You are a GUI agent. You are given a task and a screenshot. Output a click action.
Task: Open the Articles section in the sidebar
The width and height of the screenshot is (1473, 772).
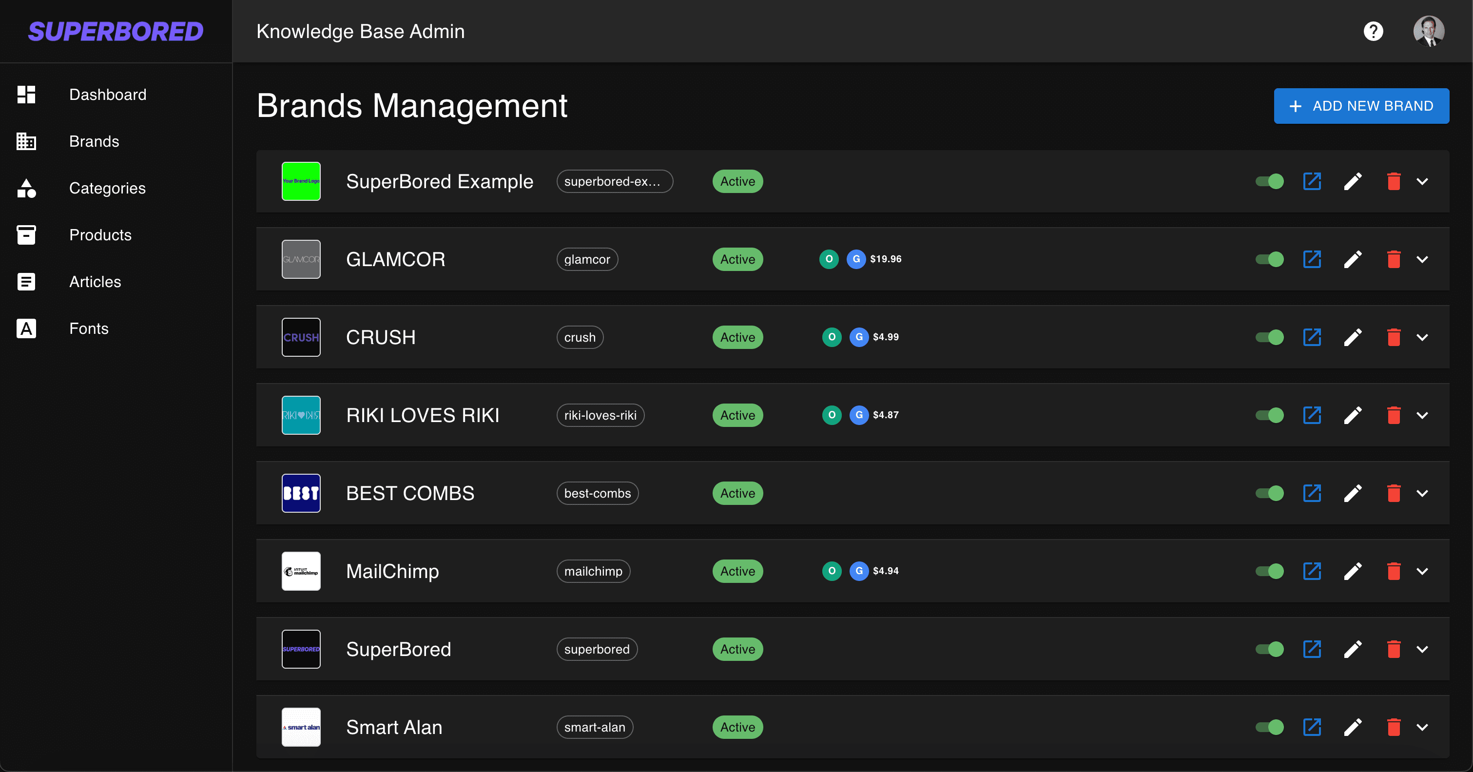(95, 281)
